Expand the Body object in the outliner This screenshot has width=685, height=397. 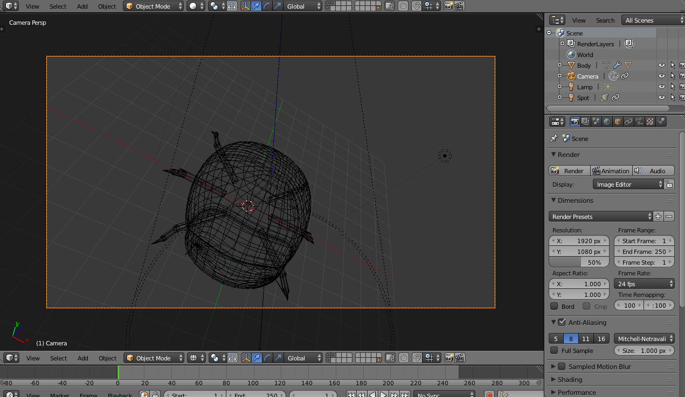coord(560,65)
